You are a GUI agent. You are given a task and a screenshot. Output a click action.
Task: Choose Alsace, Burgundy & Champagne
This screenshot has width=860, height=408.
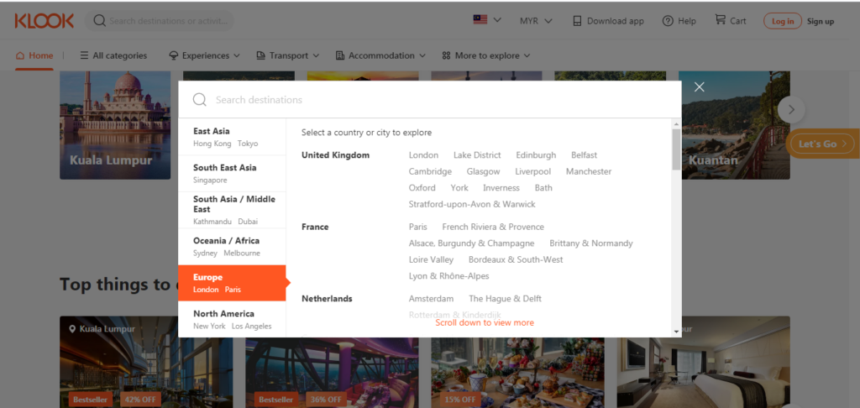point(472,243)
